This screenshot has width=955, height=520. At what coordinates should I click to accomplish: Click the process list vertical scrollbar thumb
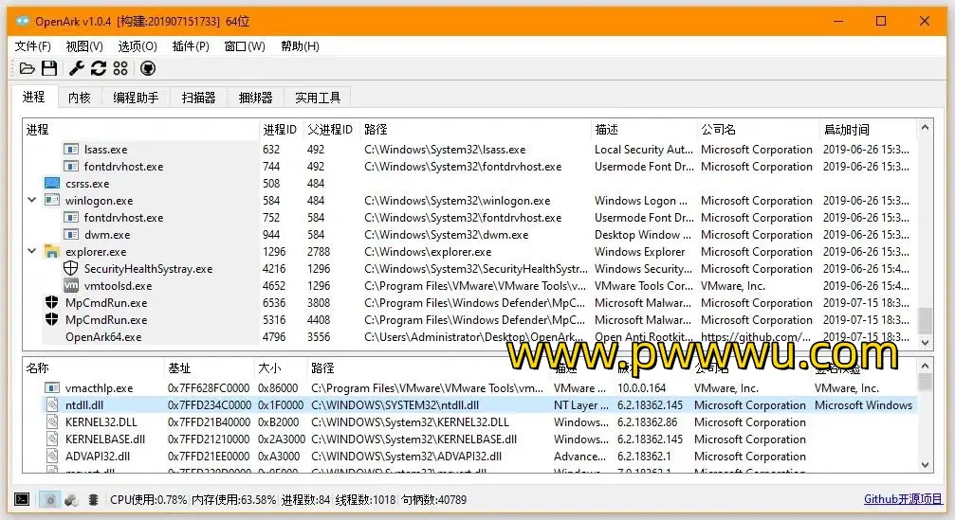tap(925, 321)
